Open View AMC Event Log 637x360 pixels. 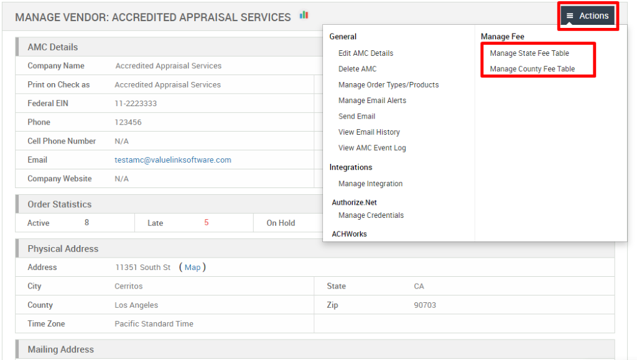point(372,148)
